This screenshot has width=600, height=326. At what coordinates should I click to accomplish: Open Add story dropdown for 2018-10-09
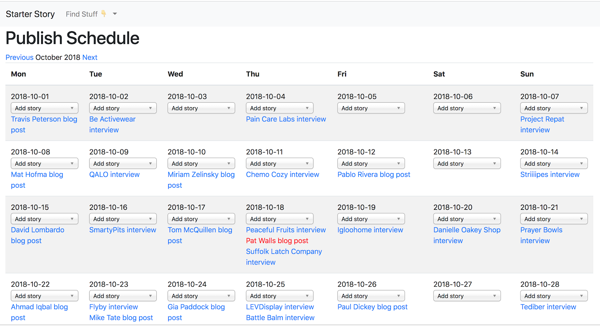pyautogui.click(x=123, y=163)
